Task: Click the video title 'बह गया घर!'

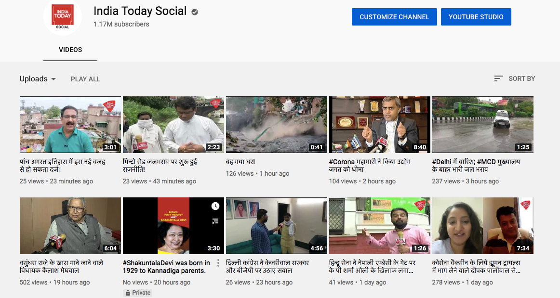Action: click(240, 162)
